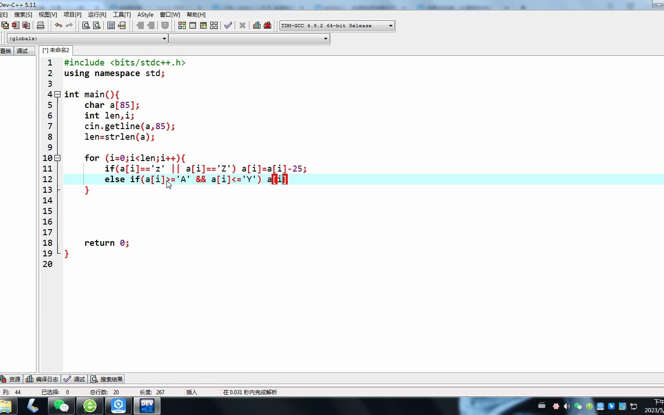
Task: Open the 工具[T] menu
Action: click(x=122, y=15)
